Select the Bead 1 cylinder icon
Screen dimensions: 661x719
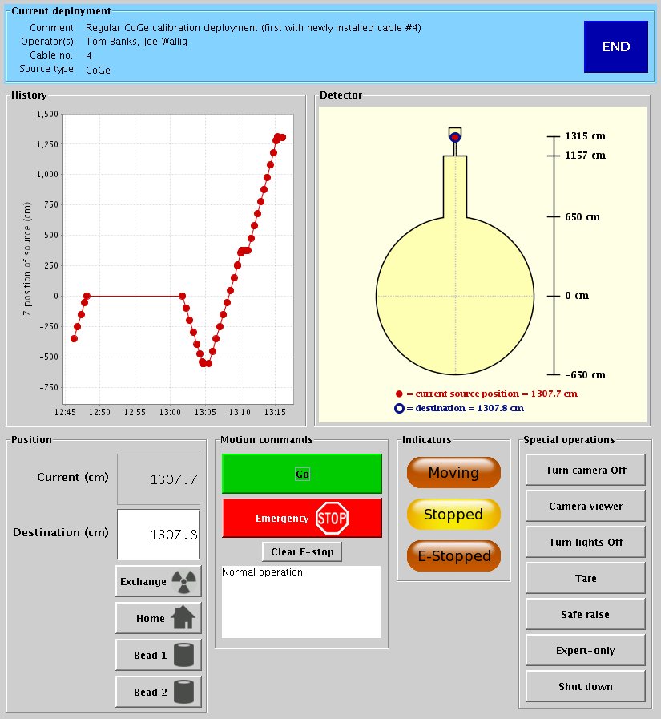[x=183, y=655]
